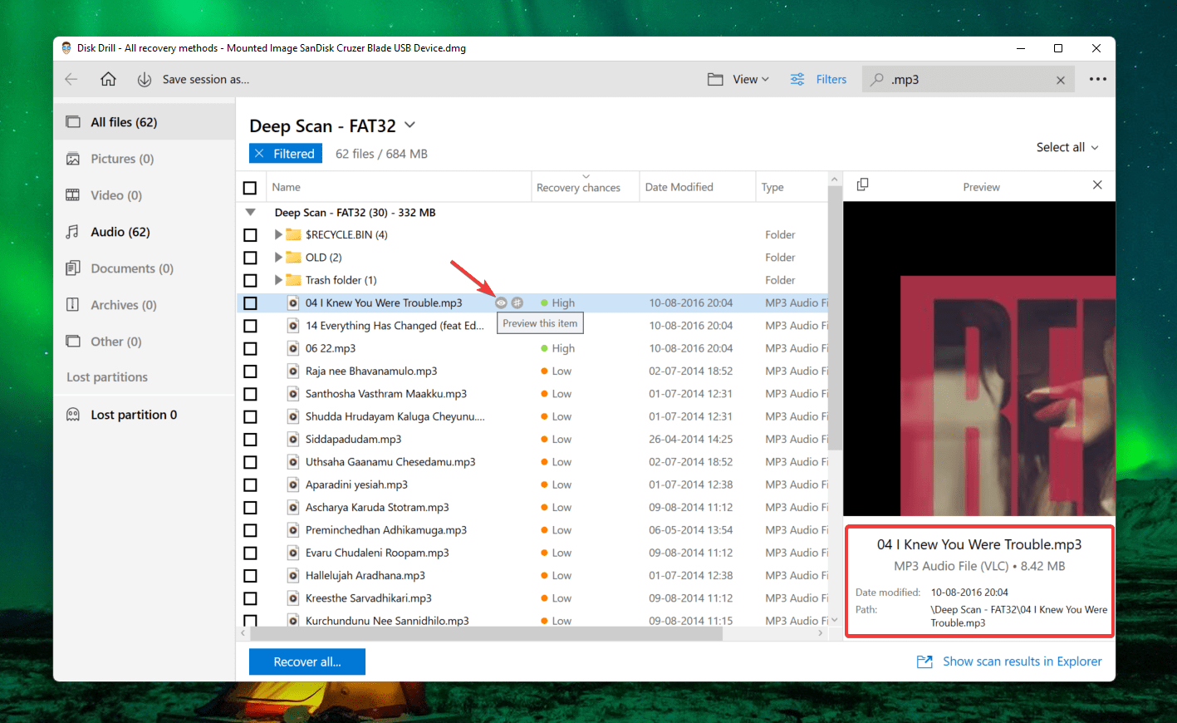This screenshot has height=723, width=1177.
Task: Open the three-dot more options menu
Action: click(1097, 79)
